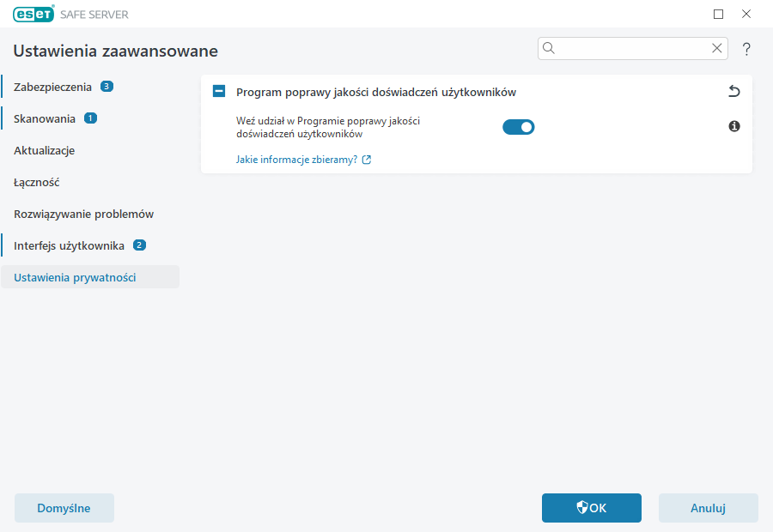The image size is (773, 532).
Task: Disable participation in the user experience program
Action: pyautogui.click(x=519, y=126)
